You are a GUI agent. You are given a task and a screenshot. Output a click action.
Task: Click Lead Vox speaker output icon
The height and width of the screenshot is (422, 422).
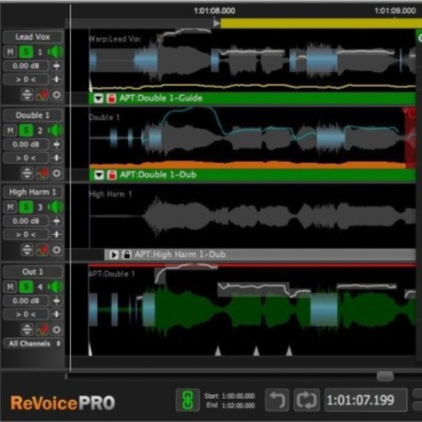[56, 52]
